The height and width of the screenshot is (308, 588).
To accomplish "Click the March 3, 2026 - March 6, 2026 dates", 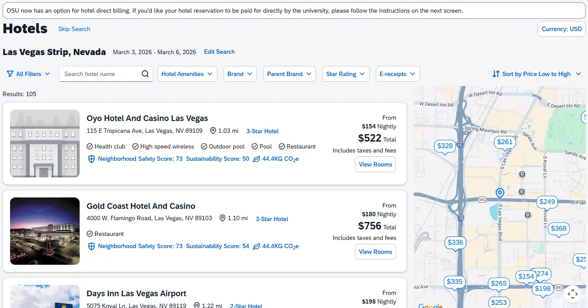I will point(154,52).
